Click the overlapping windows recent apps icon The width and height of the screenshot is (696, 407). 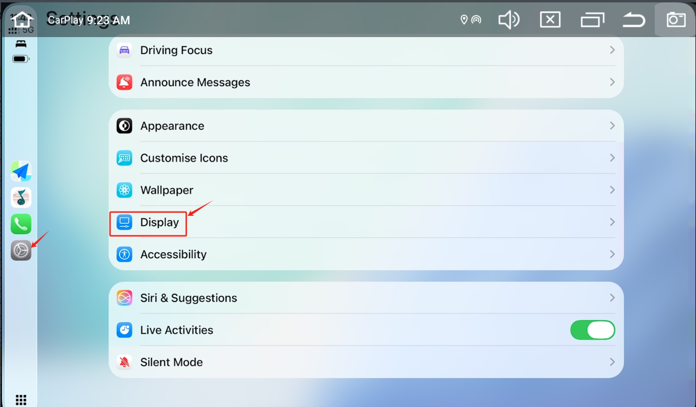(592, 20)
